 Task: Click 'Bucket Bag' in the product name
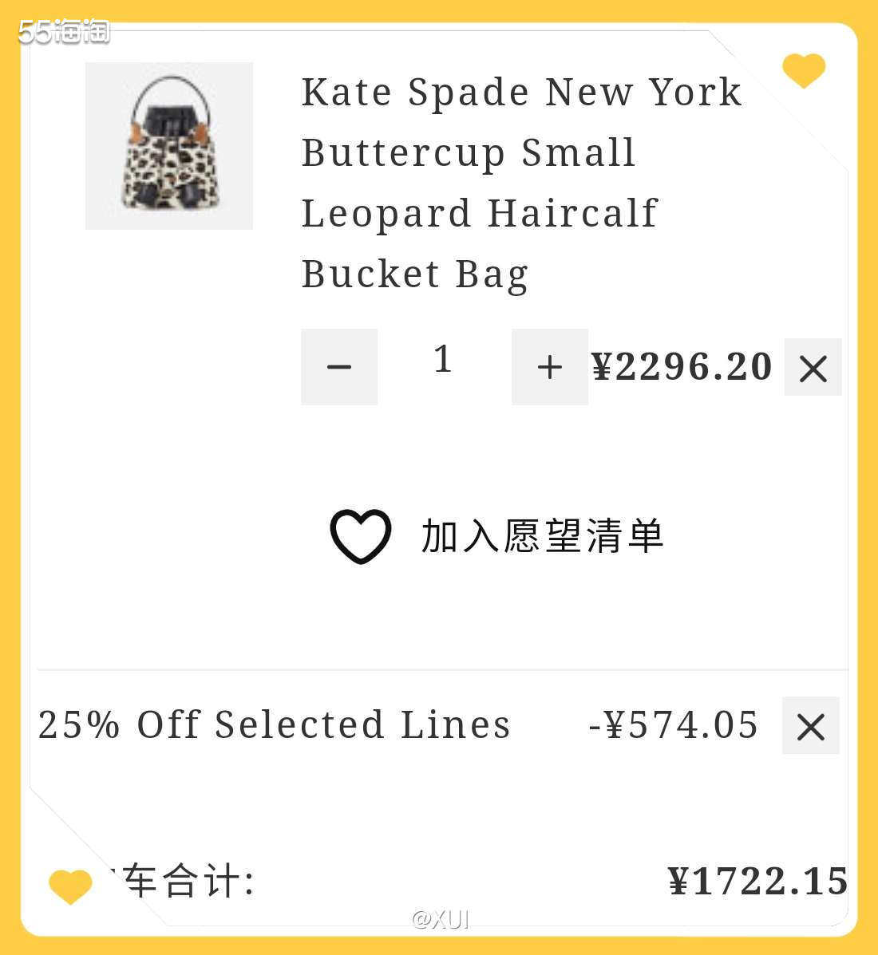pyautogui.click(x=415, y=274)
